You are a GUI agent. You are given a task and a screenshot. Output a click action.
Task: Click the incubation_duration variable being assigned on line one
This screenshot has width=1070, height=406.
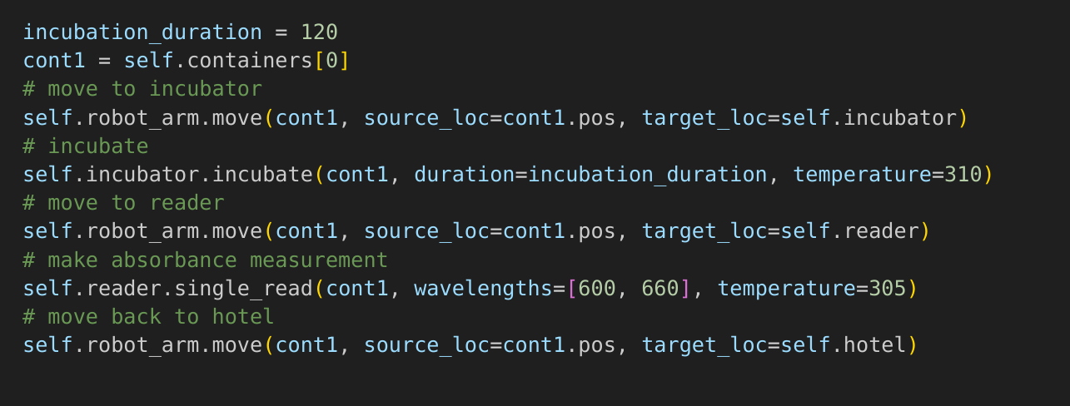(142, 32)
